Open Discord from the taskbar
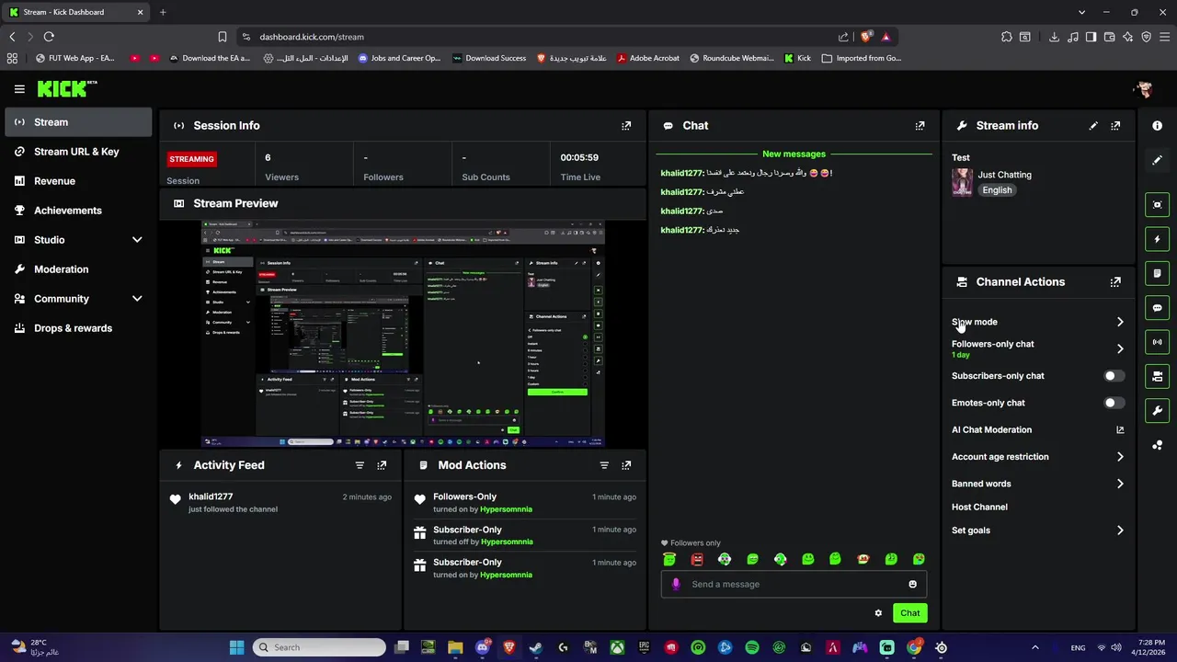Viewport: 1177px width, 662px height. point(483,647)
